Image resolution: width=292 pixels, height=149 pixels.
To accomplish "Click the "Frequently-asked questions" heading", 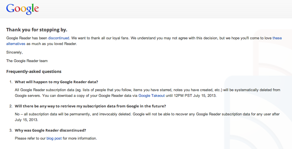I will point(34,72).
